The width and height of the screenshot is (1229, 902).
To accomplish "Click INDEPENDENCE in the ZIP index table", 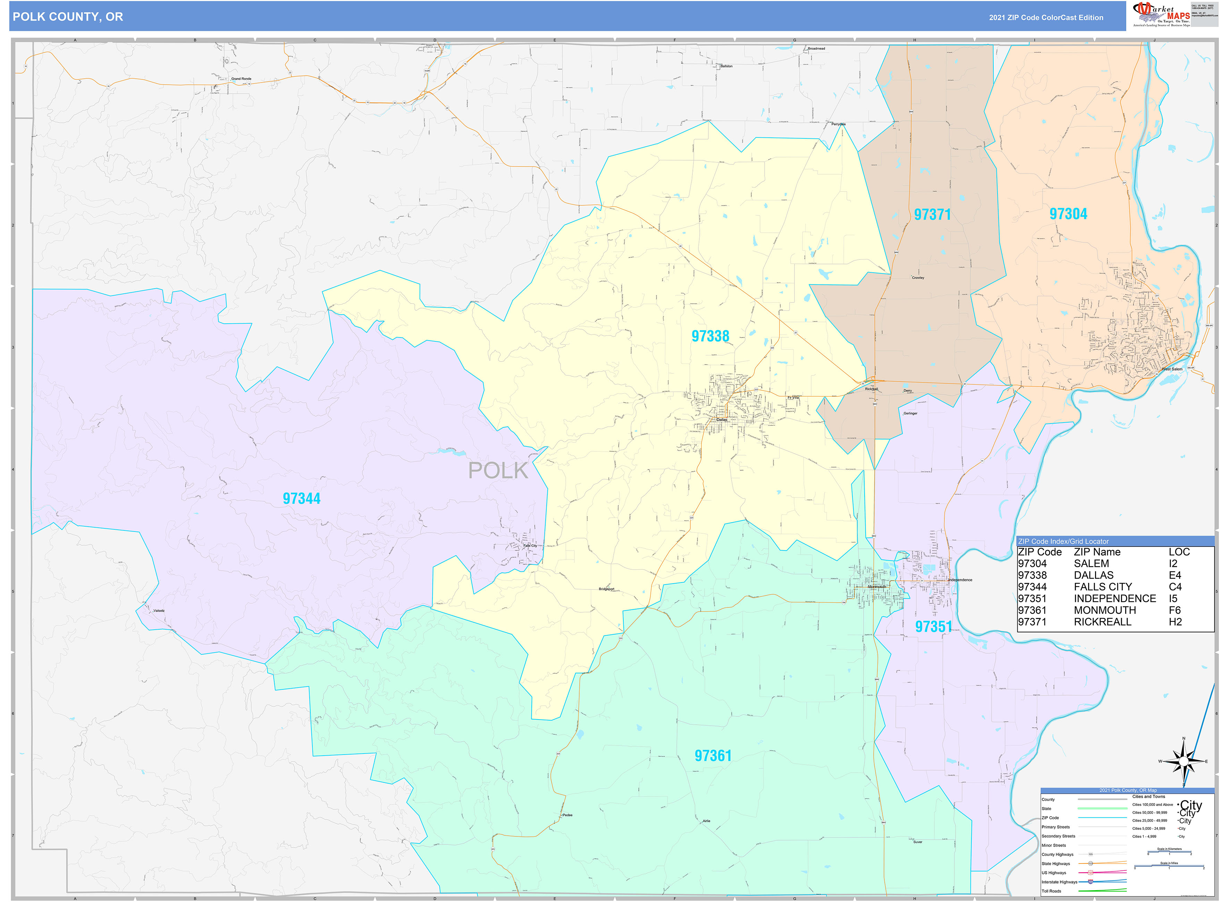I will tap(1115, 599).
